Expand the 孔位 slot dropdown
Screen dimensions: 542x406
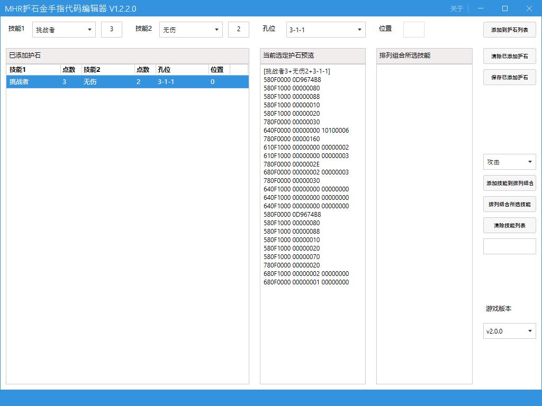326,30
